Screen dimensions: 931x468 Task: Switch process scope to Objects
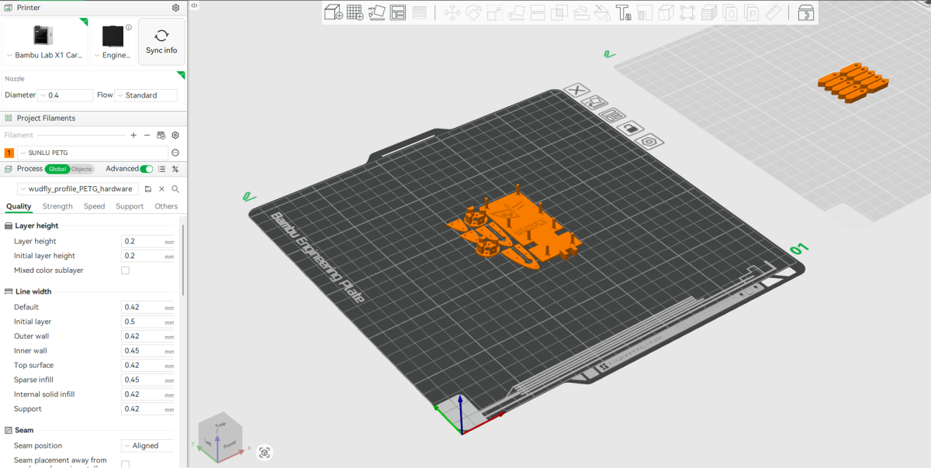pyautogui.click(x=81, y=169)
